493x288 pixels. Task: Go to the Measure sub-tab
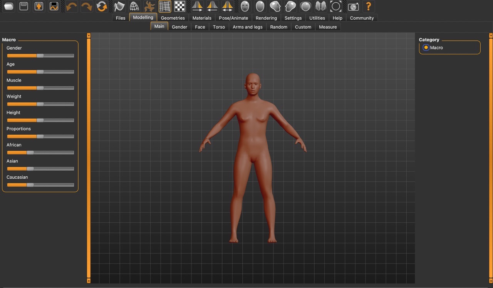click(328, 27)
